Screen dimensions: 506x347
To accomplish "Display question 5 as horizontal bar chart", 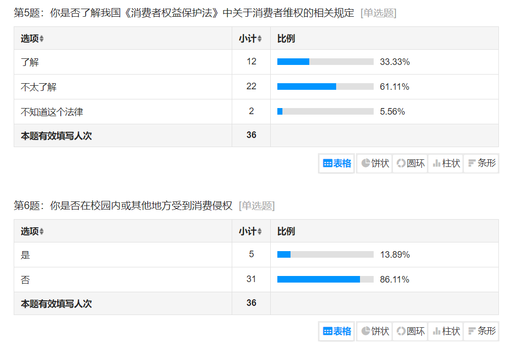I will click(481, 163).
